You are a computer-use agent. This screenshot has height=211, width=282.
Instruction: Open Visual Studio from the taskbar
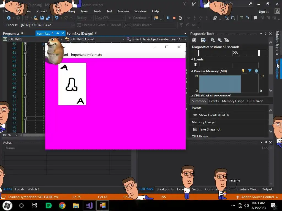click(89, 206)
